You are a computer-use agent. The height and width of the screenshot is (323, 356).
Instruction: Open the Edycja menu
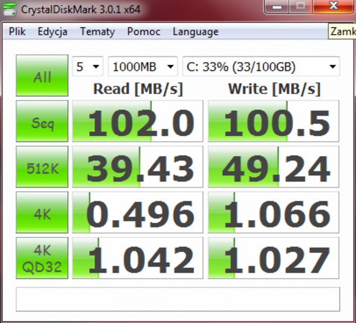point(52,32)
